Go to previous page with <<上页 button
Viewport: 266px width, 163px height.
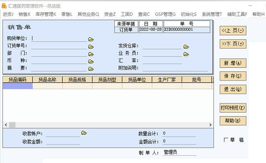233,31
